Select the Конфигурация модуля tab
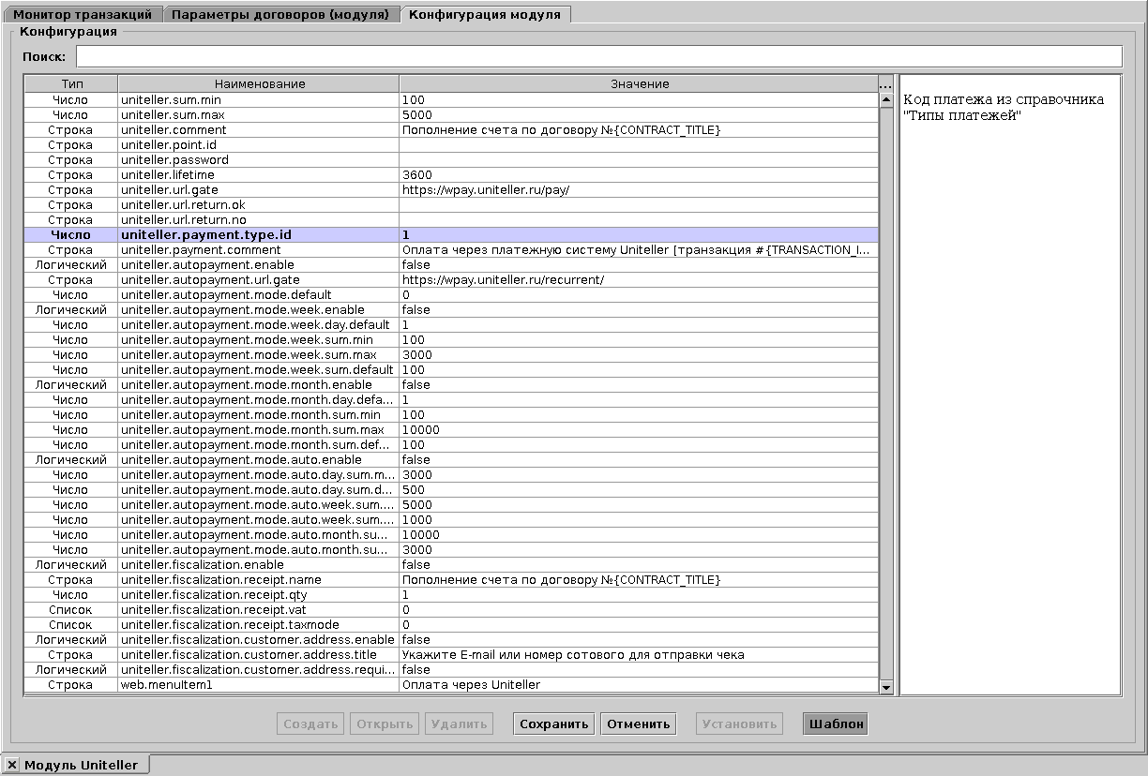Viewport: 1148px width, 776px height. (x=486, y=14)
